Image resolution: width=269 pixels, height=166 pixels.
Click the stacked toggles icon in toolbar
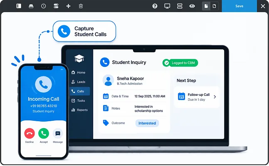tap(56, 6)
